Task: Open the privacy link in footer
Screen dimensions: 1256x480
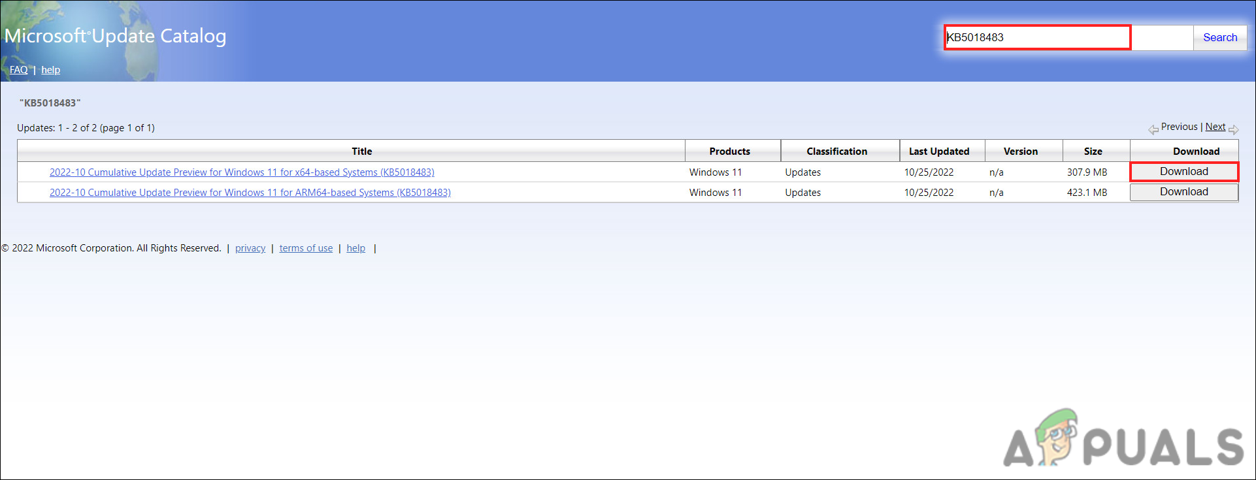Action: pyautogui.click(x=250, y=248)
